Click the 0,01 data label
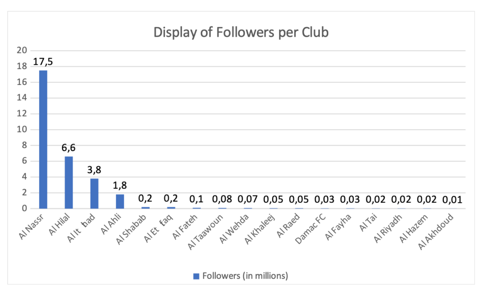 pos(452,200)
